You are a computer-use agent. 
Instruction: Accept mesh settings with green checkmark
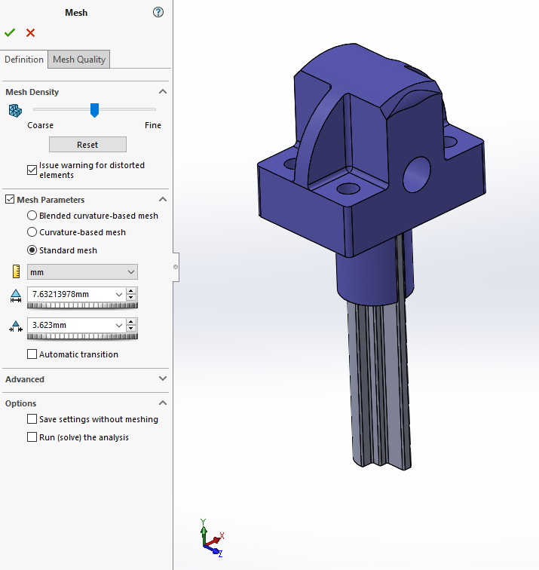click(x=10, y=32)
